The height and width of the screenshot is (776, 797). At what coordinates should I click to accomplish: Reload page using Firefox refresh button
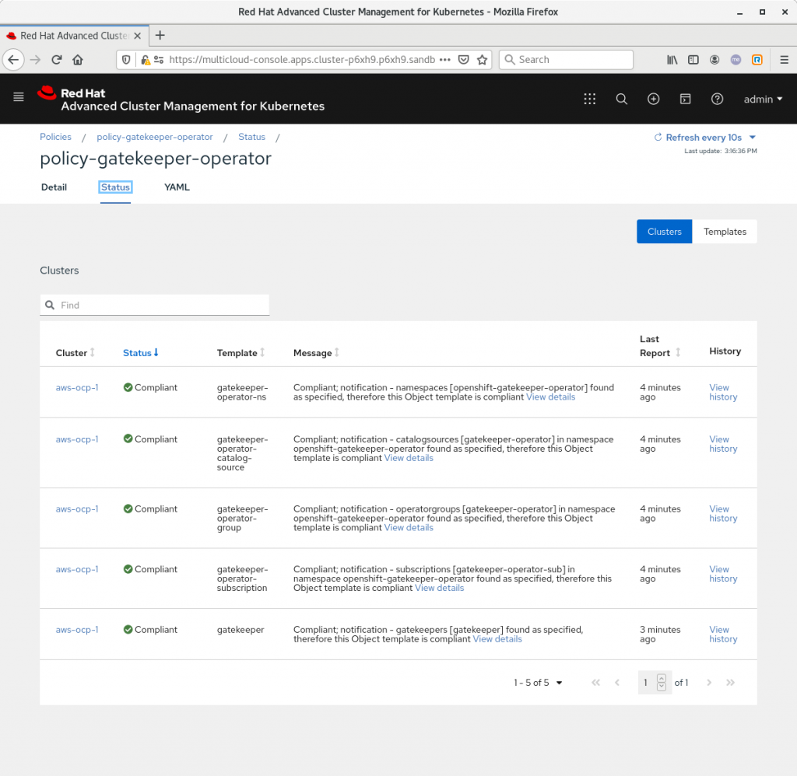click(x=57, y=60)
